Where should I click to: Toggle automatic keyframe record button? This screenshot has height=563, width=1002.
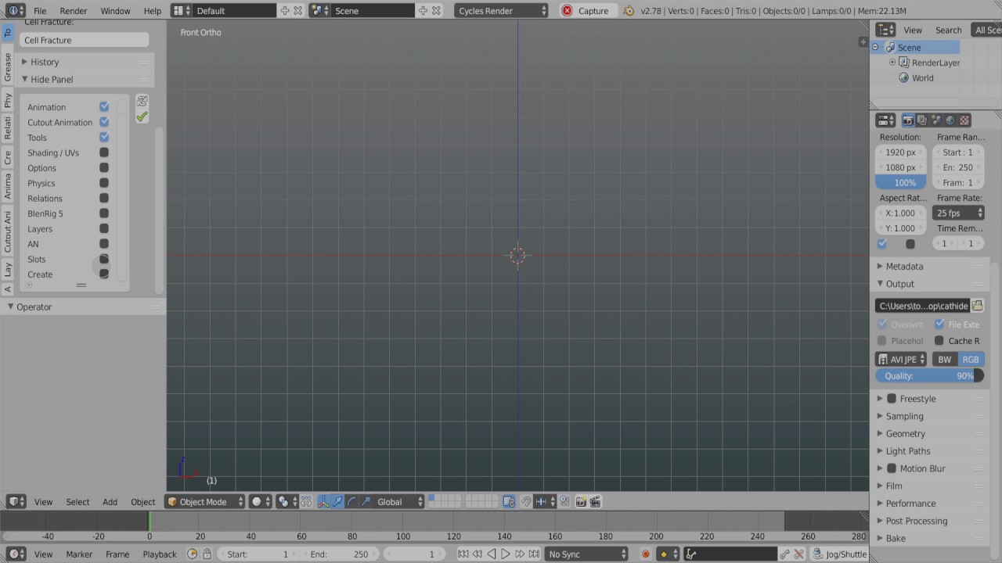coord(646,554)
